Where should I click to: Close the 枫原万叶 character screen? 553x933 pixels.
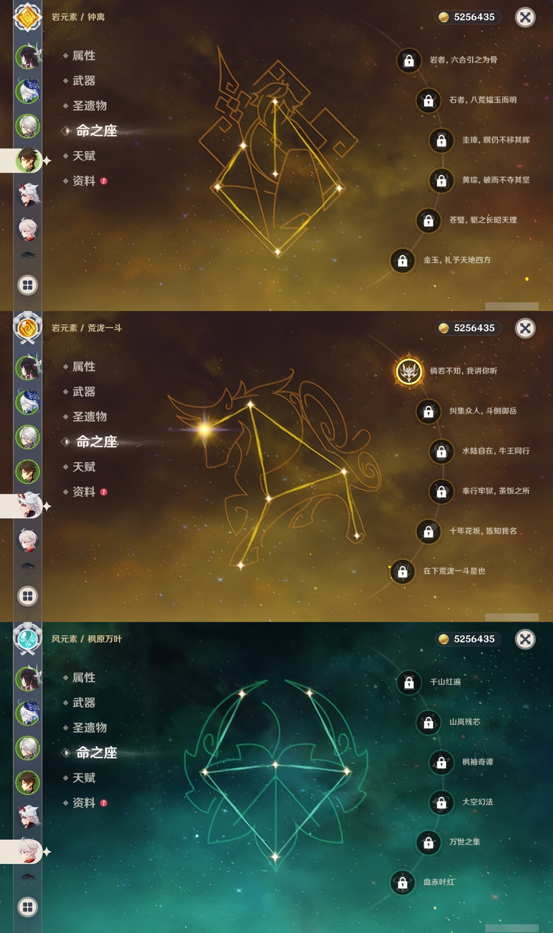[x=525, y=639]
